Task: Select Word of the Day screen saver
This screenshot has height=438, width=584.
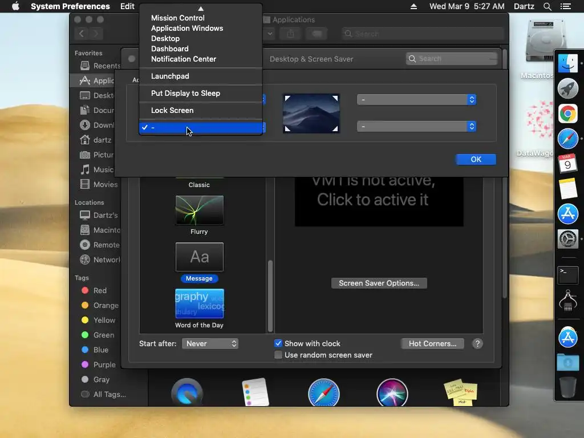Action: pyautogui.click(x=199, y=303)
